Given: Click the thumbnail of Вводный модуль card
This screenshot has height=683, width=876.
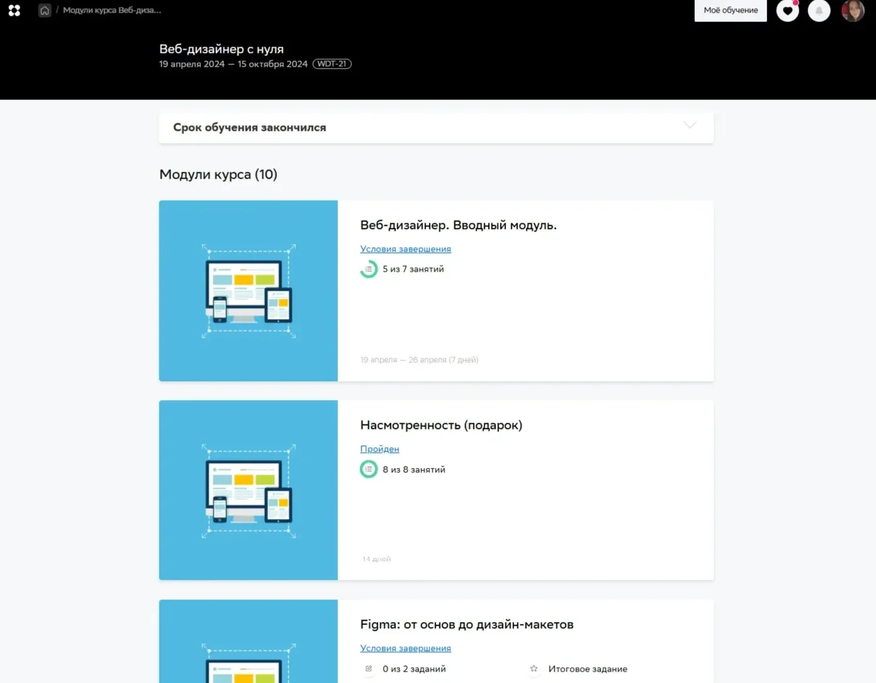Looking at the screenshot, I should point(249,291).
